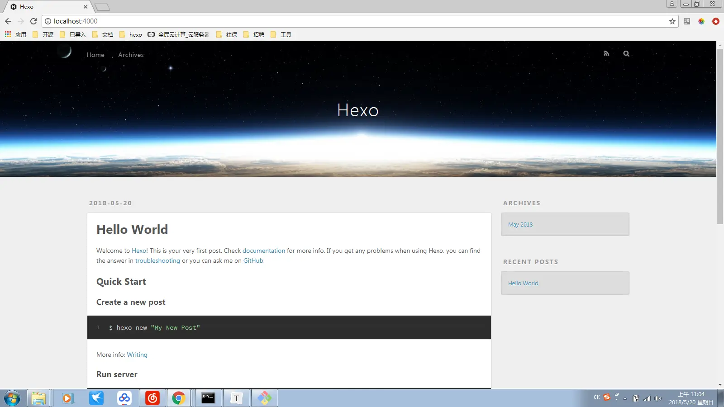
Task: Open the search icon in the site header
Action: tap(626, 53)
